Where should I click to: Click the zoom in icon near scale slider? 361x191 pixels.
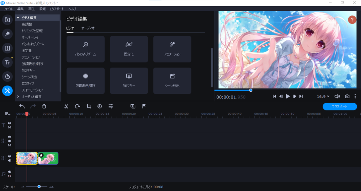(51, 187)
